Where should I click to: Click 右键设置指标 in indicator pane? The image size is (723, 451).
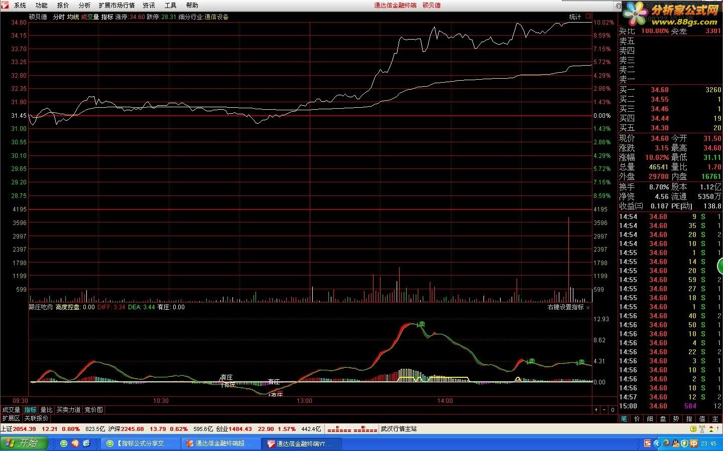(565, 307)
